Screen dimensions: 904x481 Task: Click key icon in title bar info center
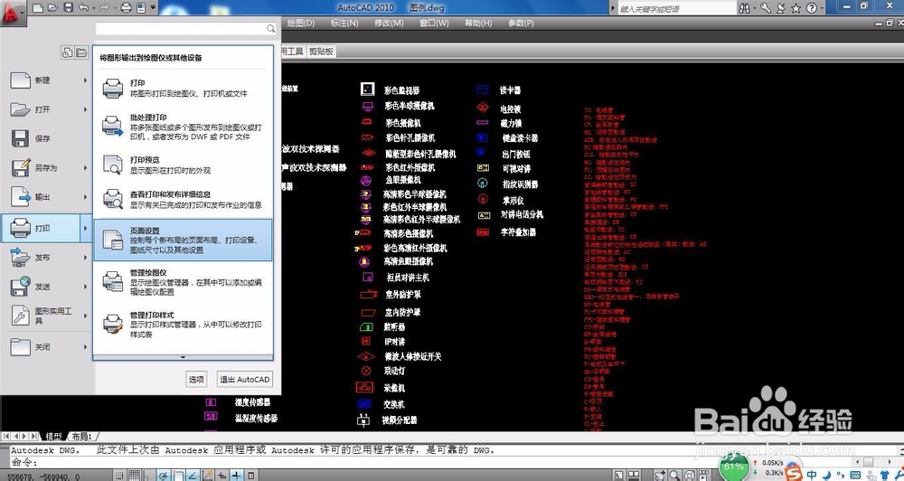point(765,8)
